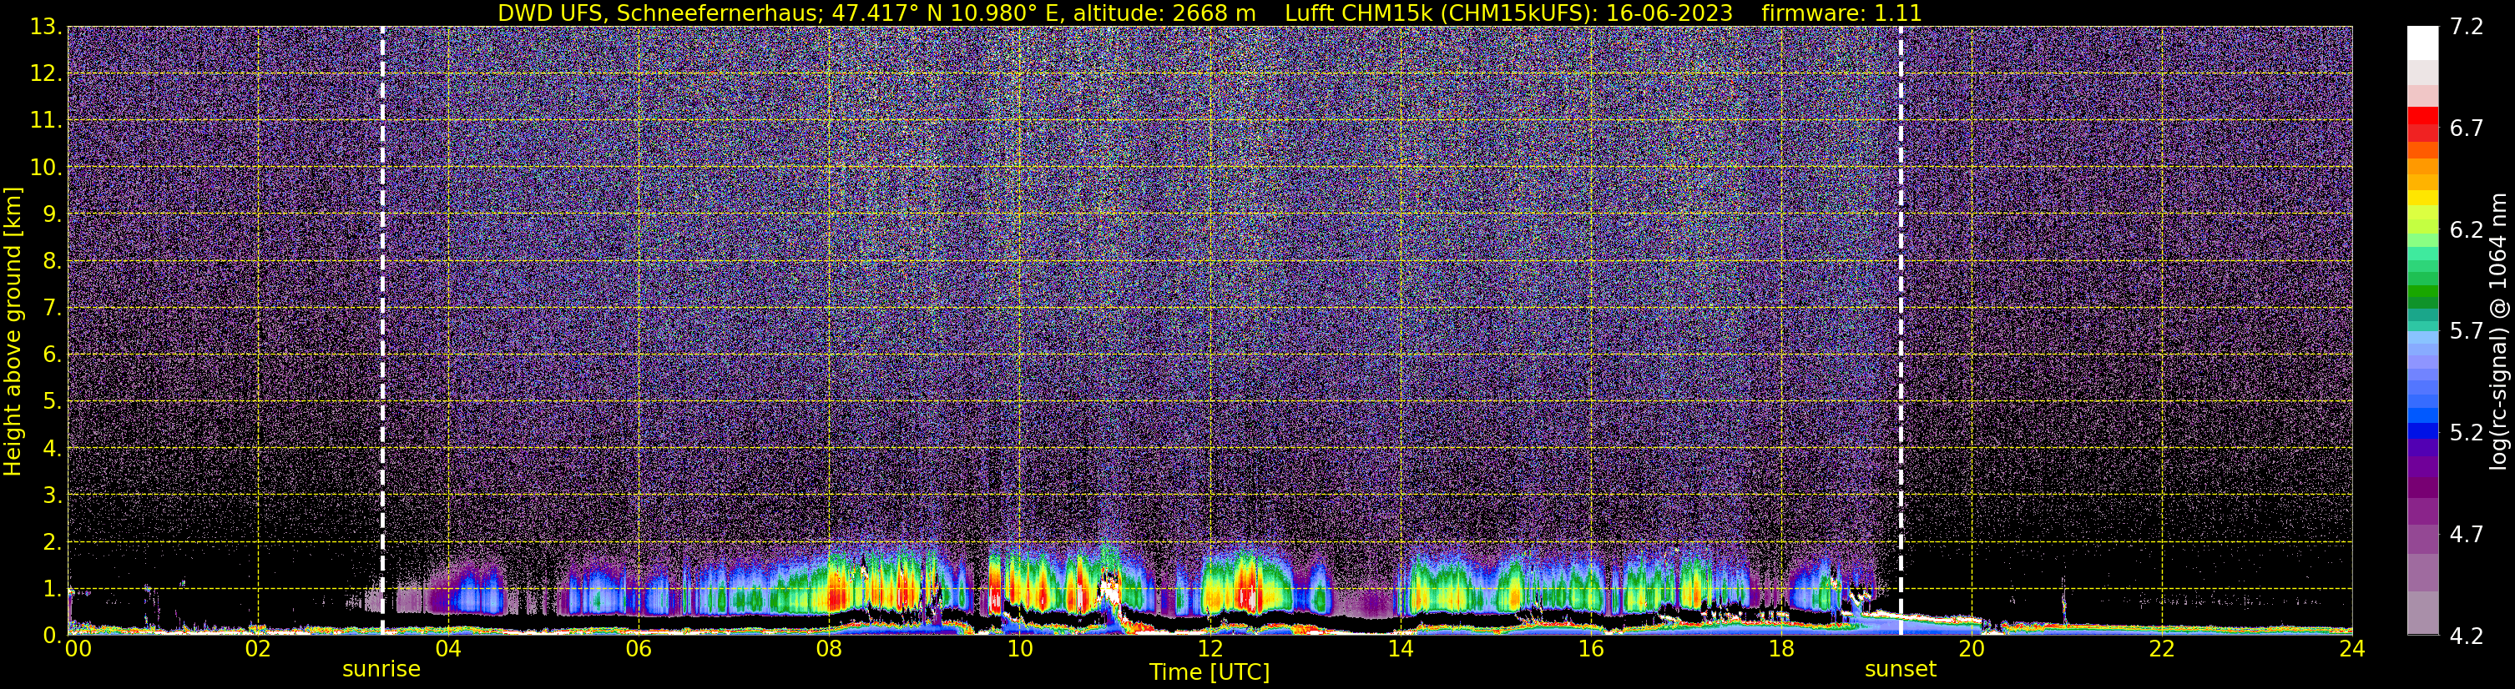
Task: Click the height axis tick '5.'
Action: [x=53, y=402]
